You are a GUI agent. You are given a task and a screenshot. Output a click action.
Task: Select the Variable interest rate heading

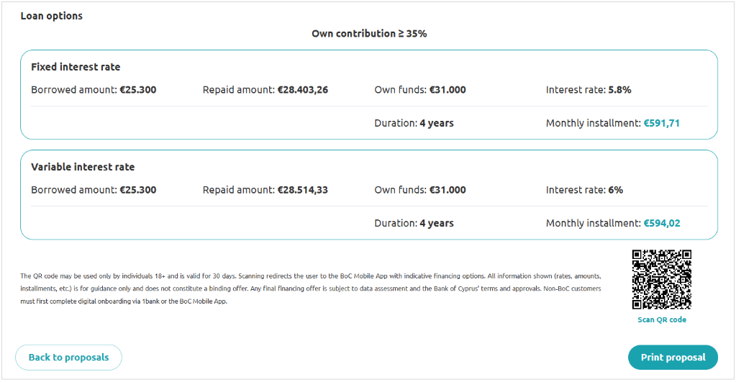pyautogui.click(x=83, y=167)
